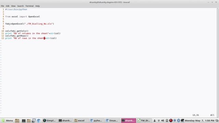This screenshot has width=219, height=123.
Task: Switch to the linux... browser window
Action: 113,121
